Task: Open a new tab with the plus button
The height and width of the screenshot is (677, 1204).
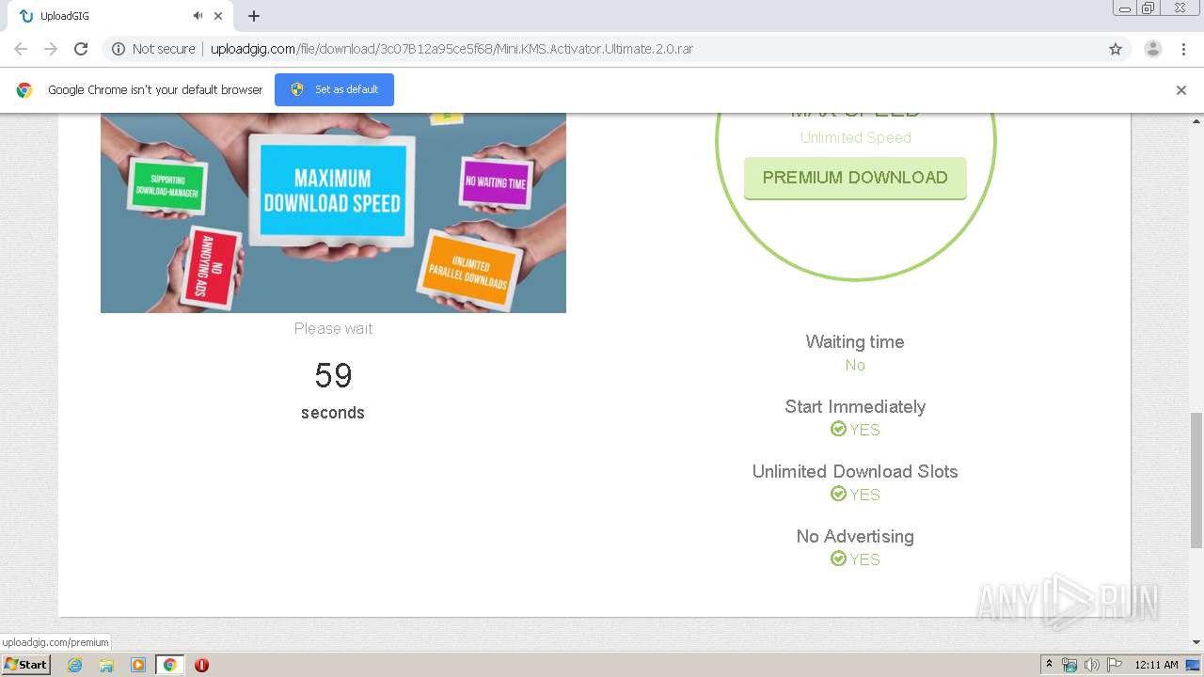Action: [254, 16]
